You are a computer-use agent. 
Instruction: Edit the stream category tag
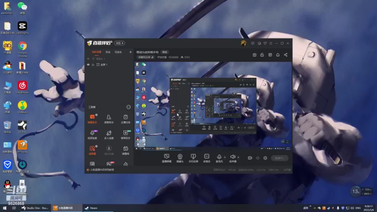pyautogui.click(x=146, y=57)
